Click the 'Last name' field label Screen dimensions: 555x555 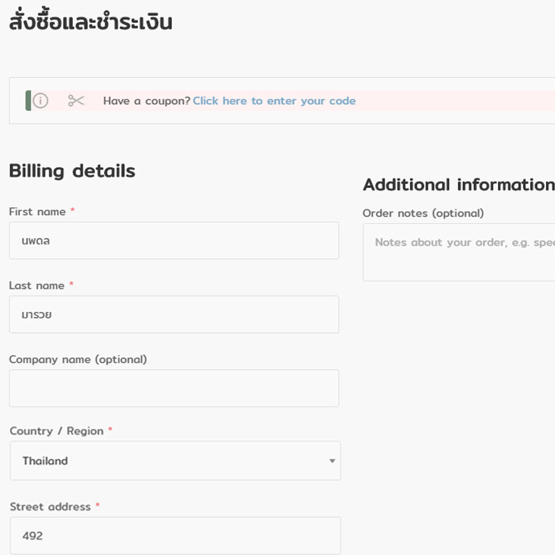click(x=37, y=285)
